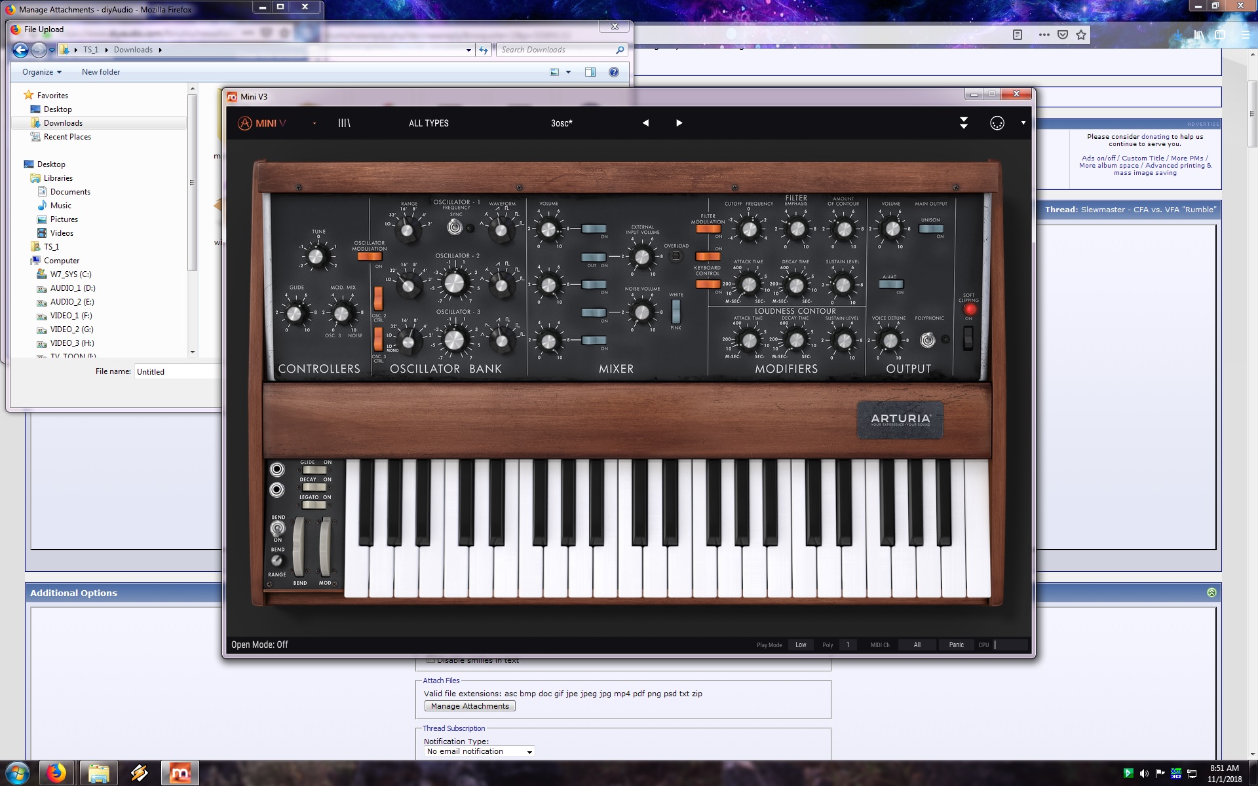Open the Firefox hamburger menu
Screen dimensions: 1258x786
tap(1245, 35)
